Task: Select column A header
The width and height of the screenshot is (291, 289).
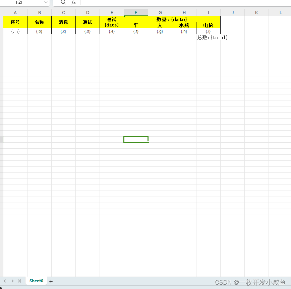Action: point(15,13)
